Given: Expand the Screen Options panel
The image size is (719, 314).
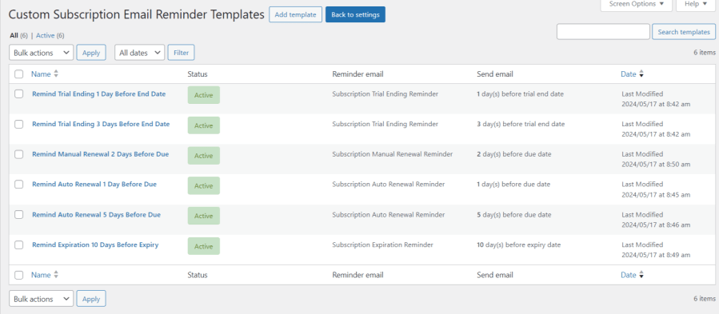Looking at the screenshot, I should tap(637, 4).
